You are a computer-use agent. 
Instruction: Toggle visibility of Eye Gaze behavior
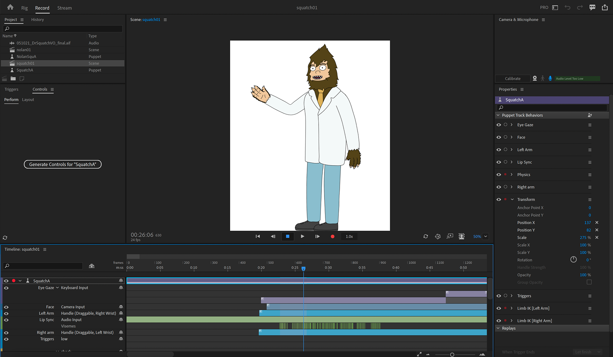coord(499,125)
